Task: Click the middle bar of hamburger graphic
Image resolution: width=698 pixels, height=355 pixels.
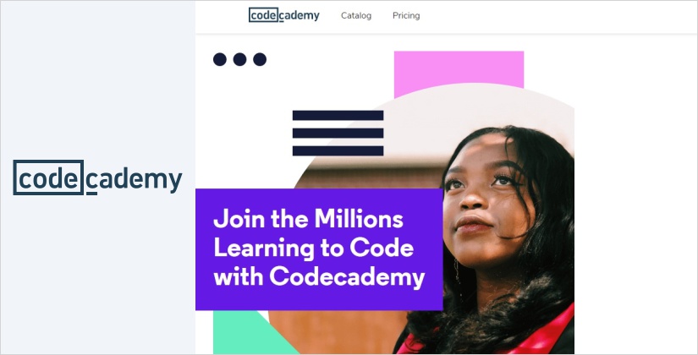Action: tap(338, 133)
